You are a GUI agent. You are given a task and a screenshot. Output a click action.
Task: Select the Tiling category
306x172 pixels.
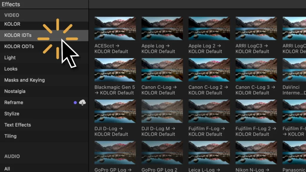tap(44, 136)
